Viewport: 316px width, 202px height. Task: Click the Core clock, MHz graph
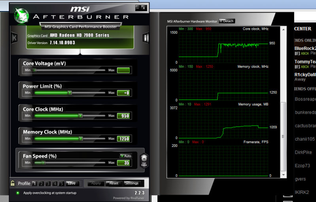[x=223, y=48]
